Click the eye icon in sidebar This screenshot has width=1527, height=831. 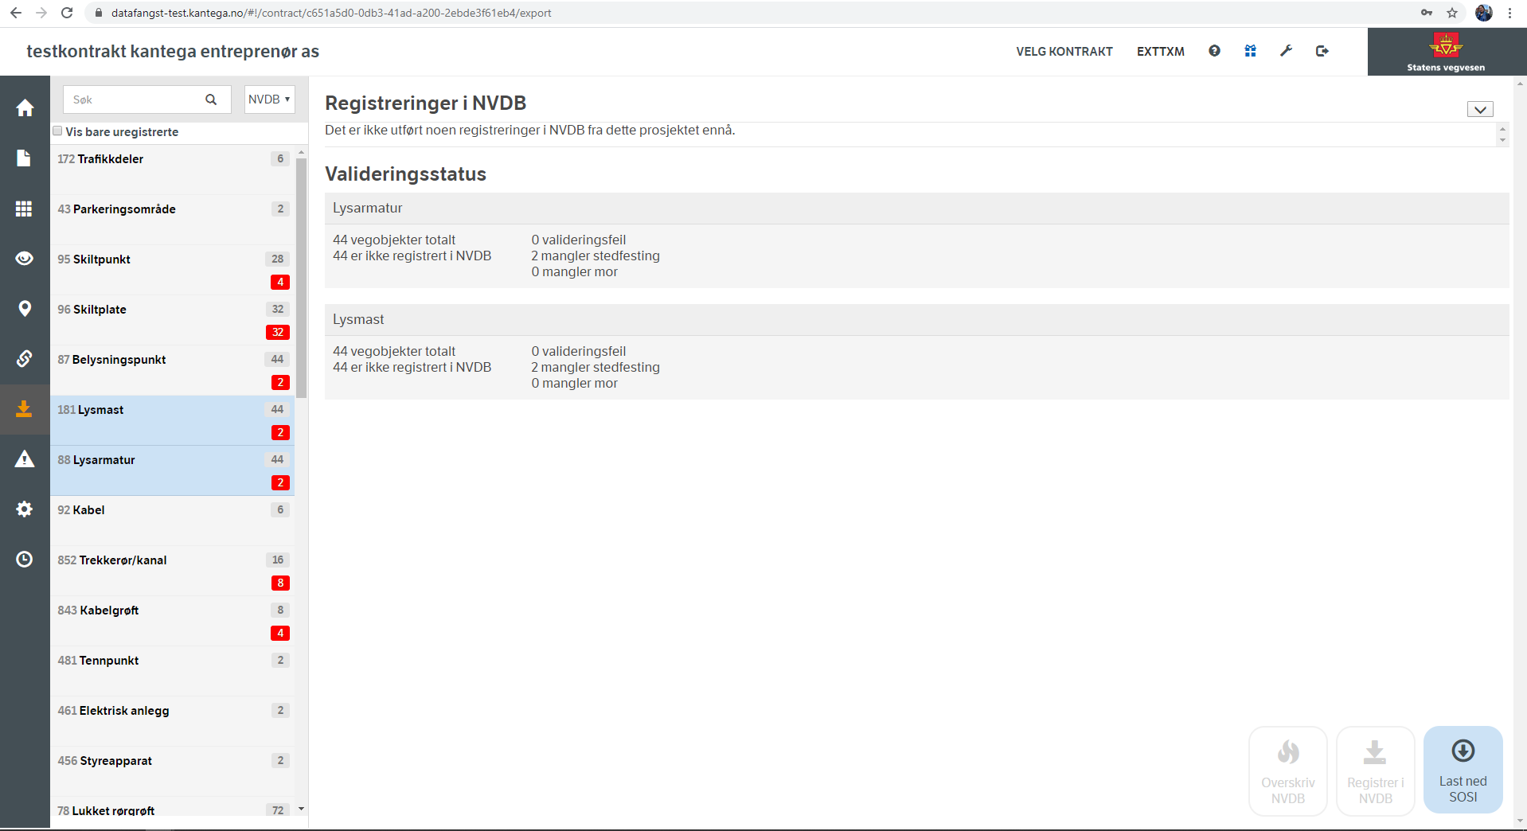coord(25,258)
